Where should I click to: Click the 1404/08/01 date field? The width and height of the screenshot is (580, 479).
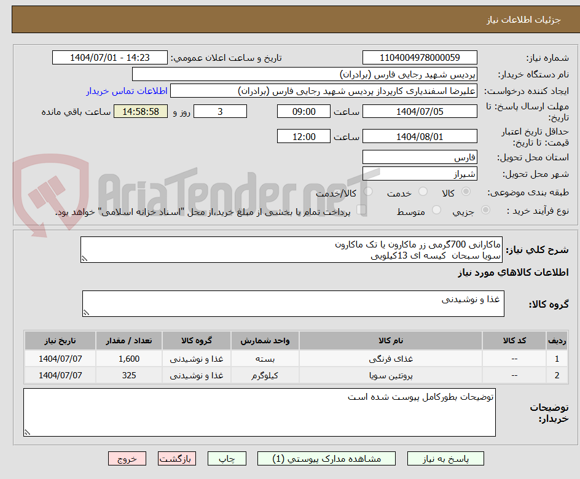(420, 136)
